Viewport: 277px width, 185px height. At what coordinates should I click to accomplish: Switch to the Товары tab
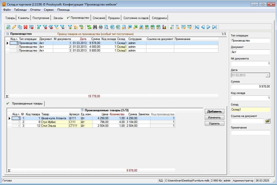coord(10,18)
